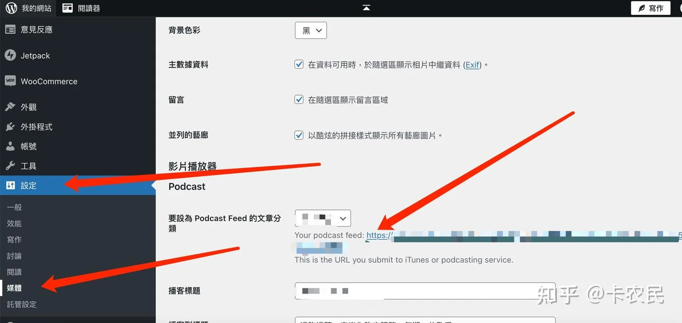Collapse the toolbar with the top arrow
The image size is (682, 323).
[x=366, y=8]
